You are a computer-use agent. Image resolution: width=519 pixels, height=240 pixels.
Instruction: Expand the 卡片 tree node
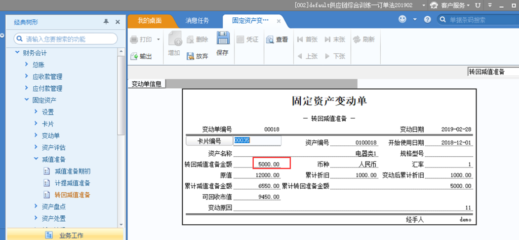pyautogui.click(x=36, y=124)
